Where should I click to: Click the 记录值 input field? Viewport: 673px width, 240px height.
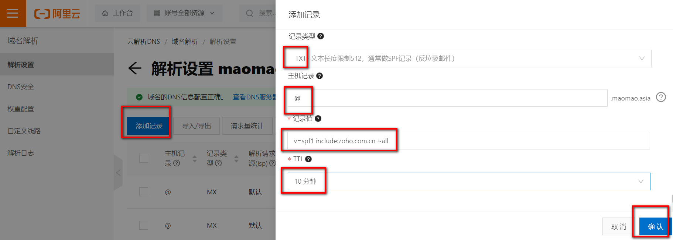pos(469,141)
